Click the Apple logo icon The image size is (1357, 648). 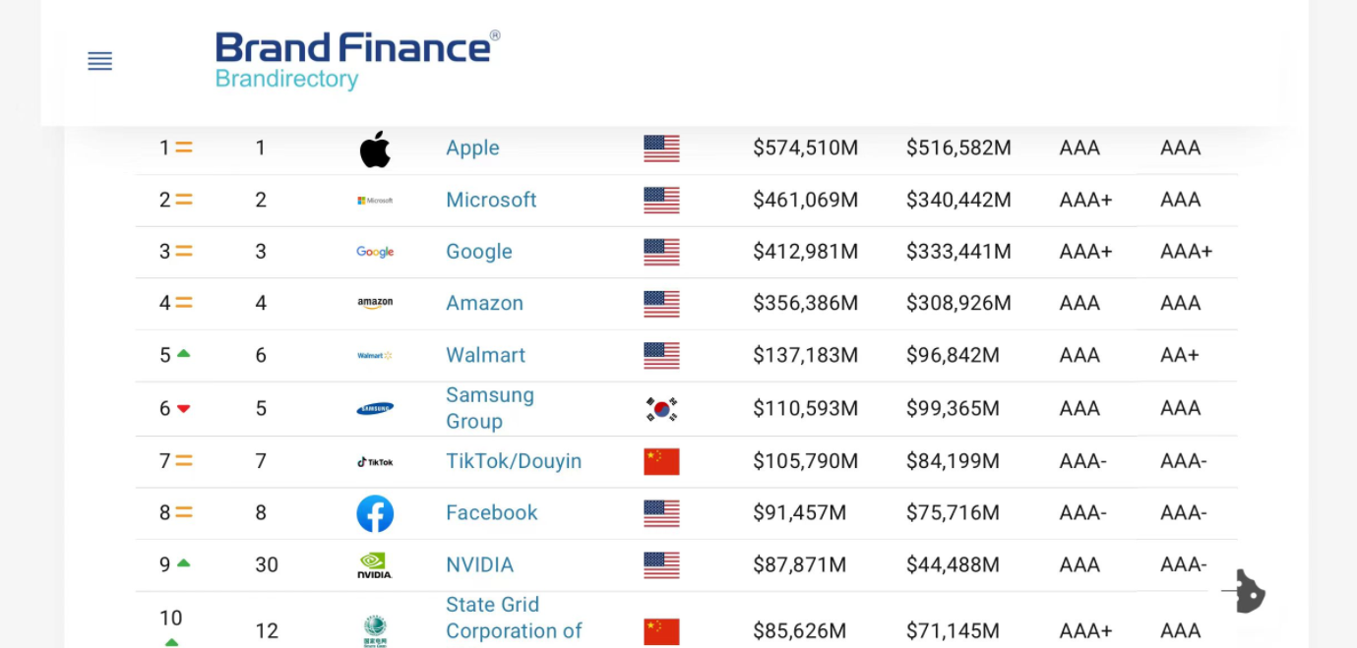(x=375, y=148)
